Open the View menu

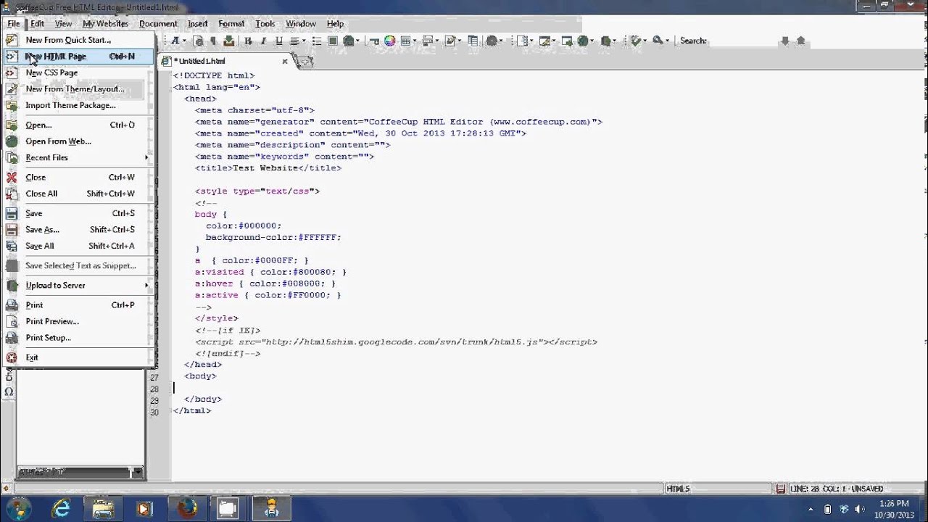pos(63,24)
